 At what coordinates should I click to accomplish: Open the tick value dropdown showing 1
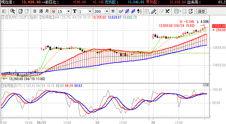[x=90, y=11]
